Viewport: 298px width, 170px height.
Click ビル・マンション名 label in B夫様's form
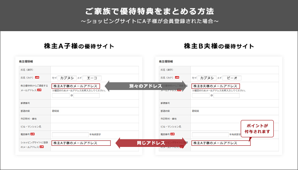tap(171, 127)
